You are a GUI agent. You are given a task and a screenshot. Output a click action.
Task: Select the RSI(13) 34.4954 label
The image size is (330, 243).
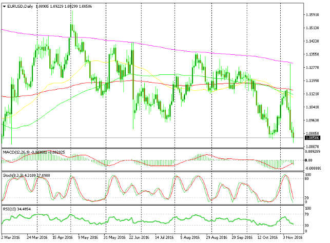[16, 209]
